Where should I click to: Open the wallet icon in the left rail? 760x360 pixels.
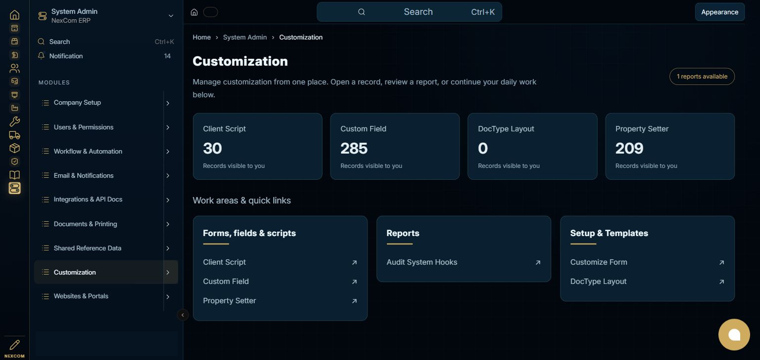(14, 41)
